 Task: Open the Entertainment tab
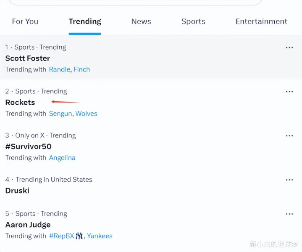(261, 21)
